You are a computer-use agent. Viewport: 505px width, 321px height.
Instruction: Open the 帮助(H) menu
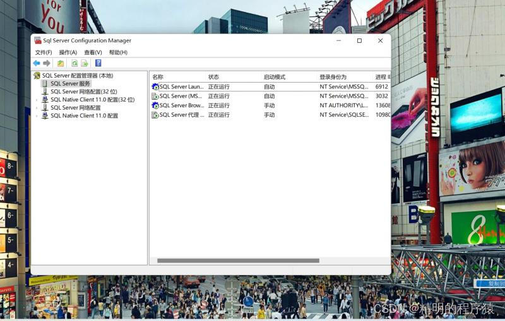[x=118, y=52]
